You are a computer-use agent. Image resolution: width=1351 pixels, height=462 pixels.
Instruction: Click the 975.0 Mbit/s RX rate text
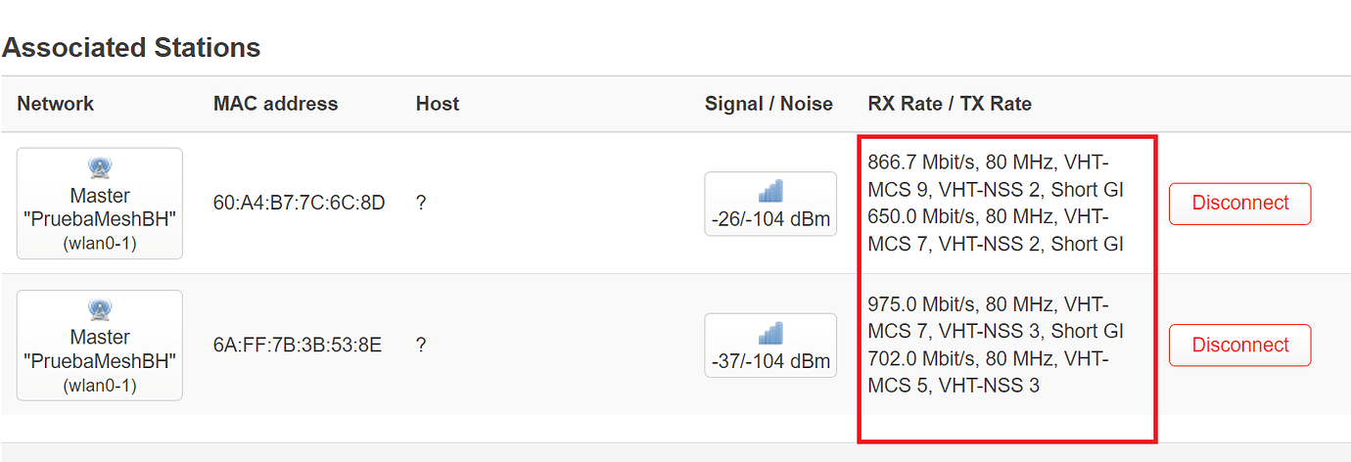(920, 304)
